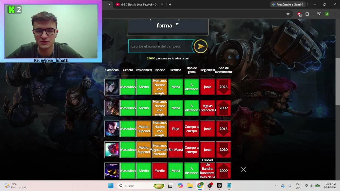Click the Género column header
340x191 pixels.
(128, 70)
